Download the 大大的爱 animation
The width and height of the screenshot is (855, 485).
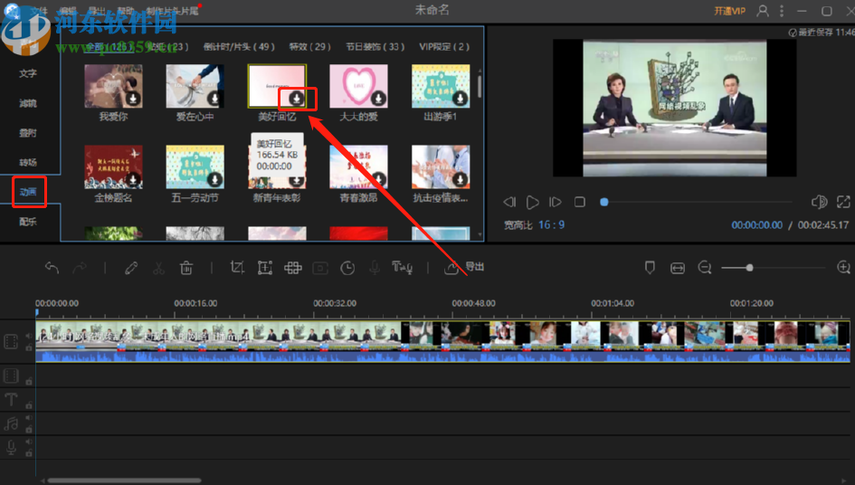click(378, 99)
